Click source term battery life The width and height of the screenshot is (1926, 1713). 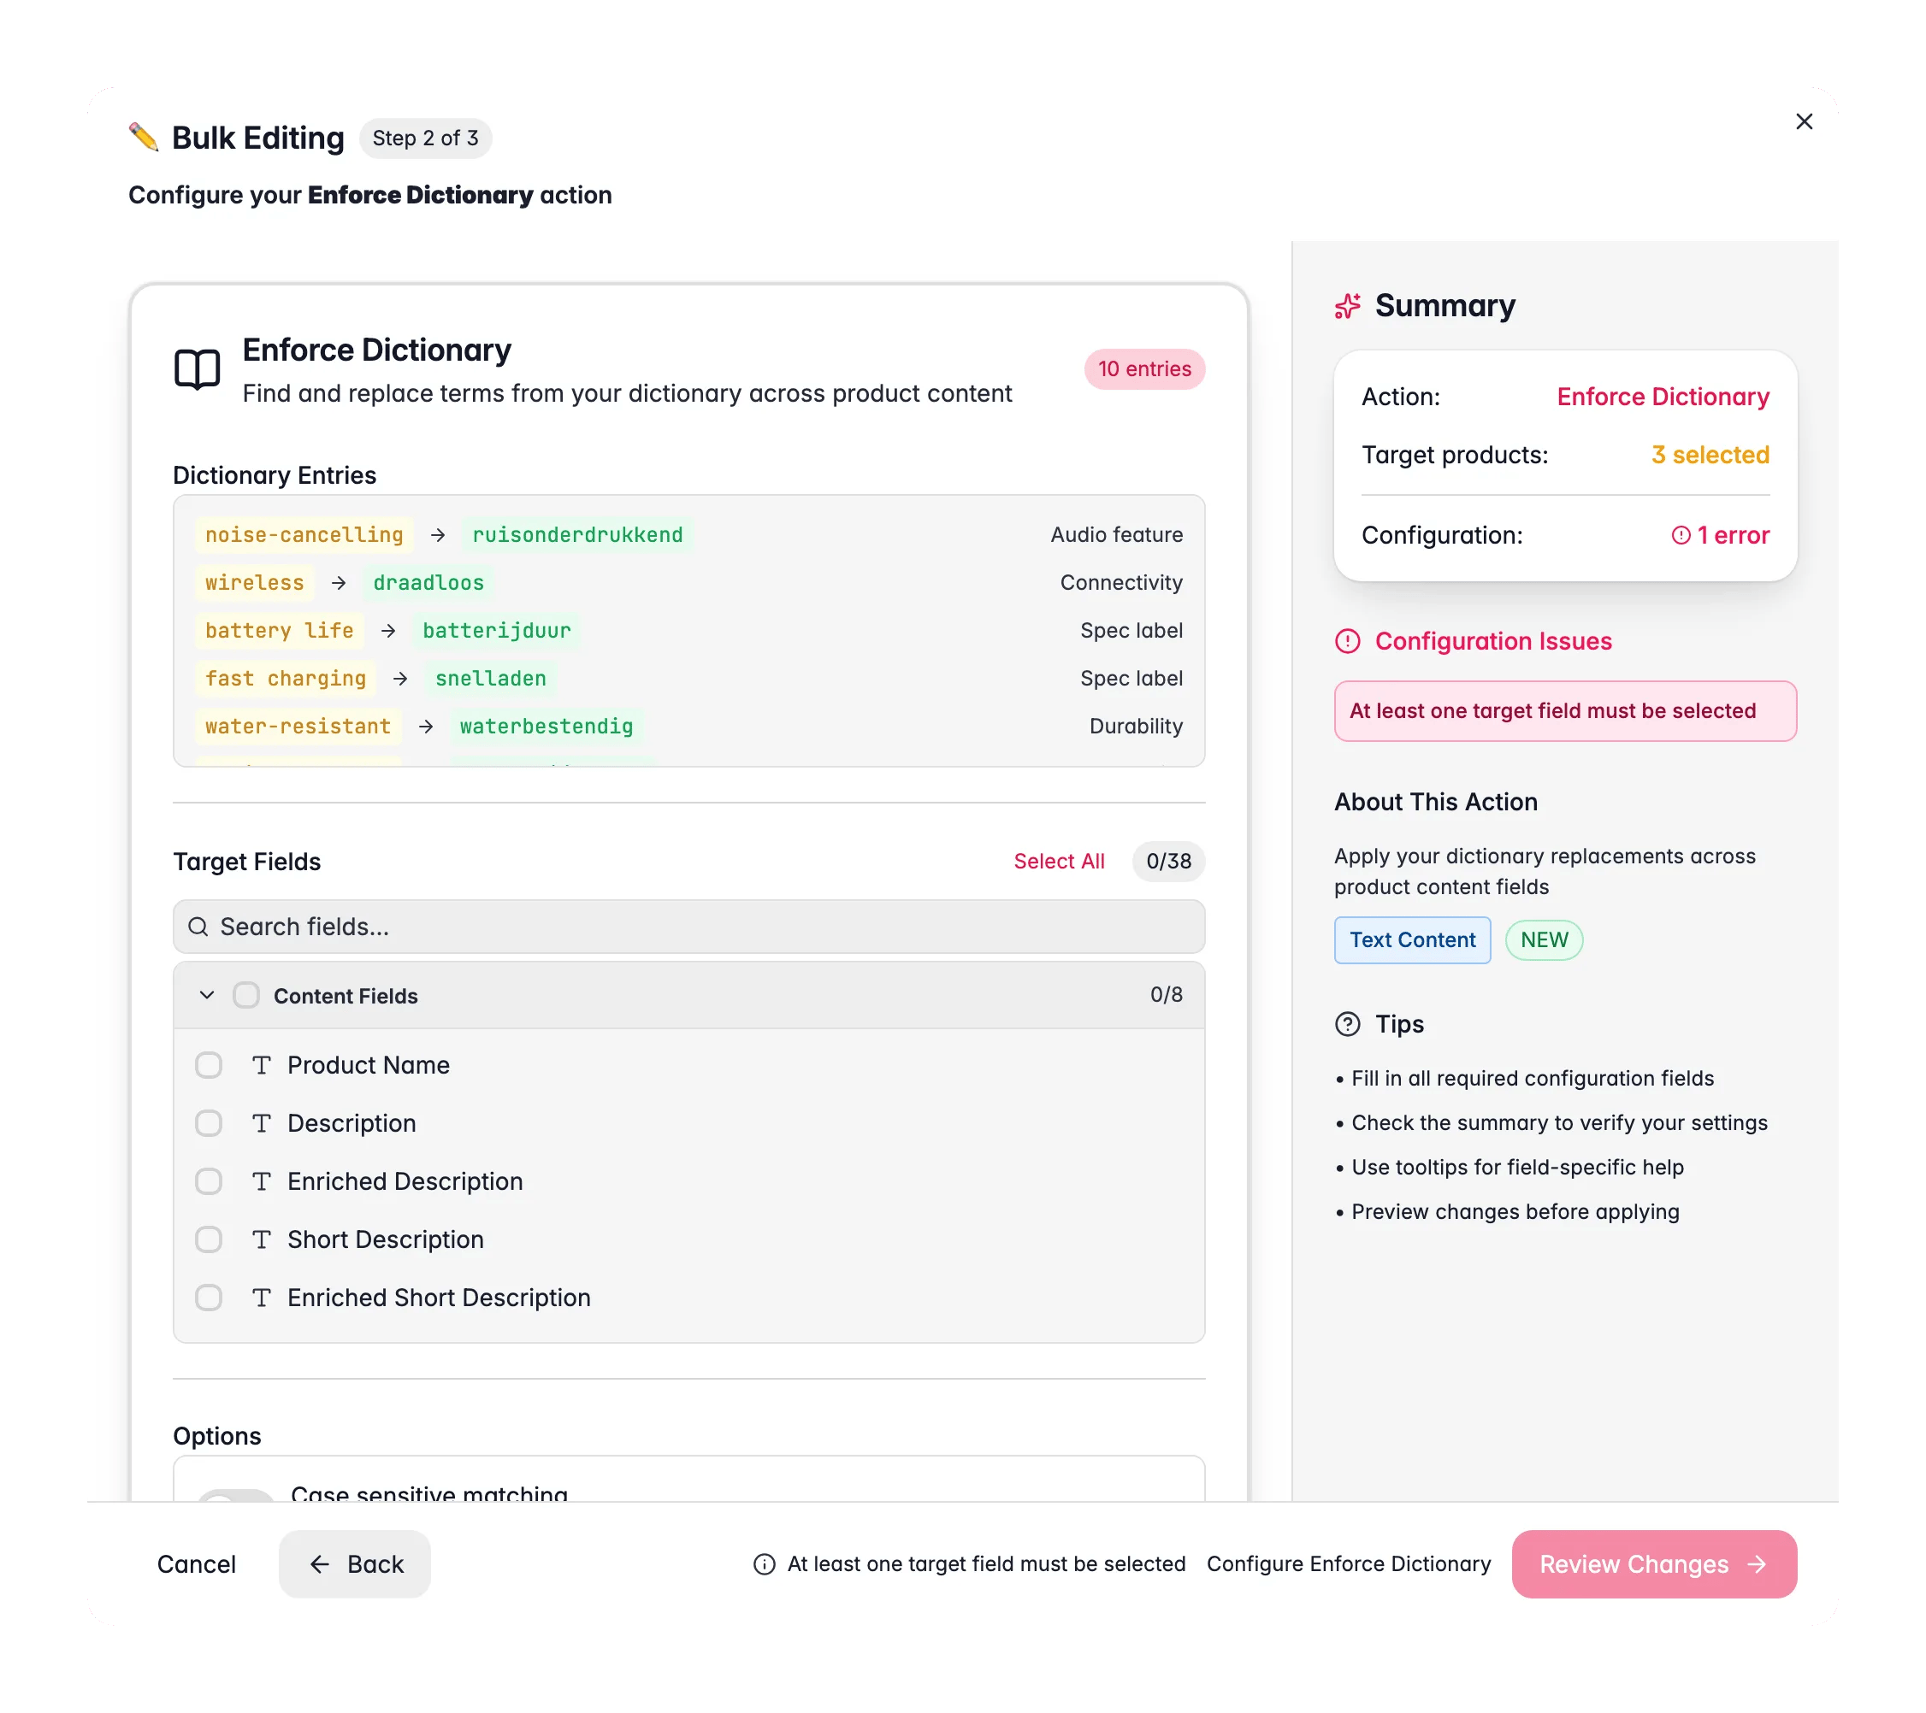click(279, 631)
